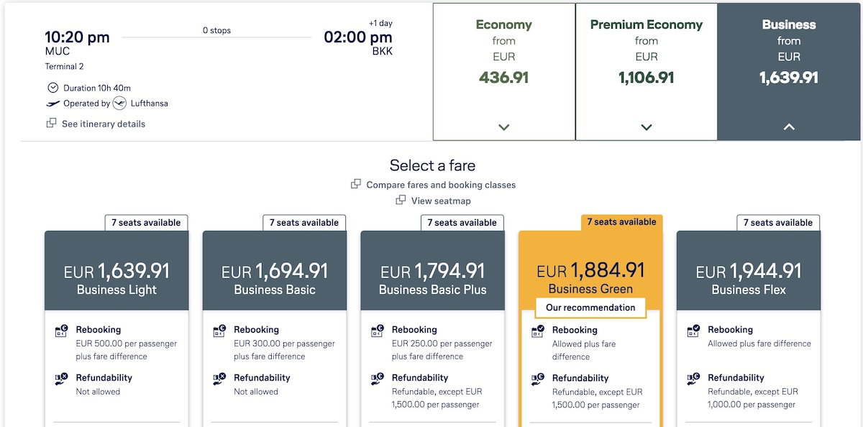Click the view seatmap popup icon
This screenshot has height=427, width=863.
click(x=401, y=201)
